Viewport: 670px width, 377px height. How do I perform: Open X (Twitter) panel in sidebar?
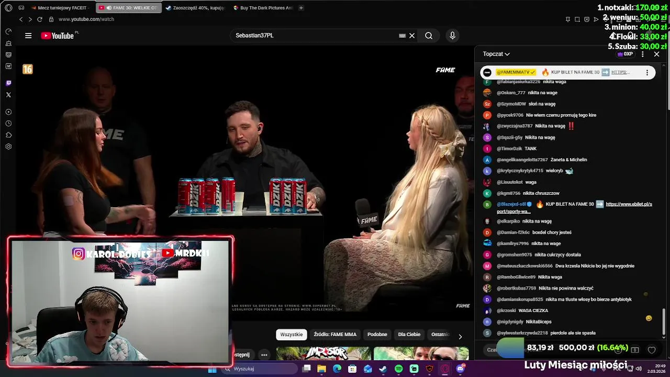8,95
